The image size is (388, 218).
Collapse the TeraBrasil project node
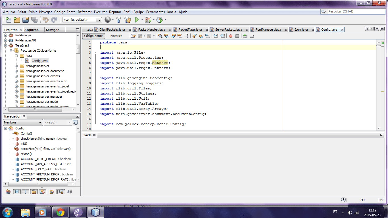coord(5,45)
